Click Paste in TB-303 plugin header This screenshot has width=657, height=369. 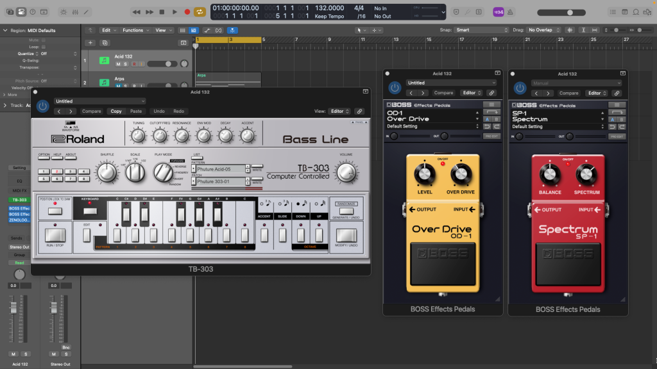click(x=136, y=111)
